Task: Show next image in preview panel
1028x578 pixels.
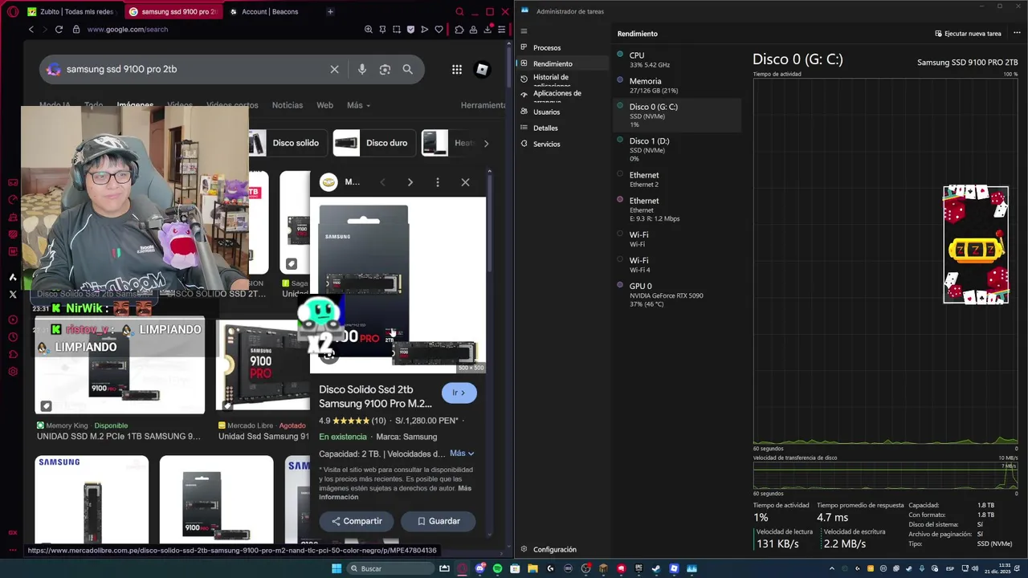Action: point(410,182)
